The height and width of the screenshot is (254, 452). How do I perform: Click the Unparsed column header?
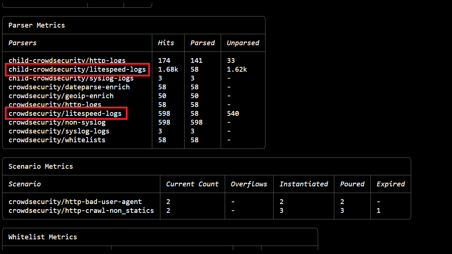243,43
